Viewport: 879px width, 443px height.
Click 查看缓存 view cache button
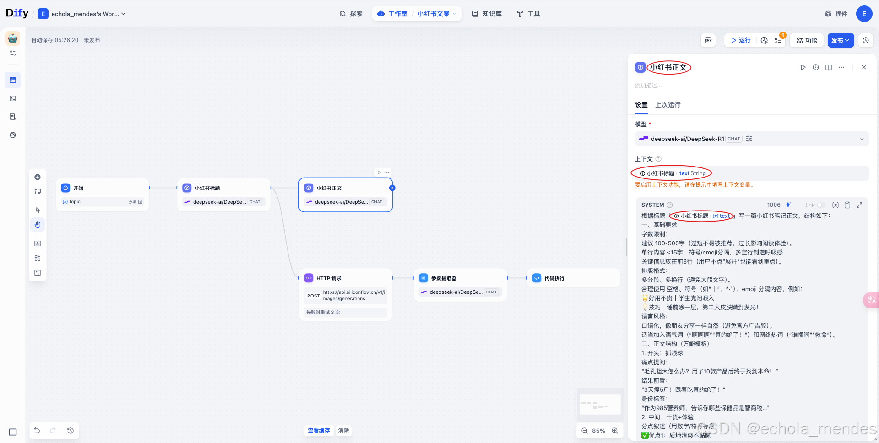tap(319, 431)
